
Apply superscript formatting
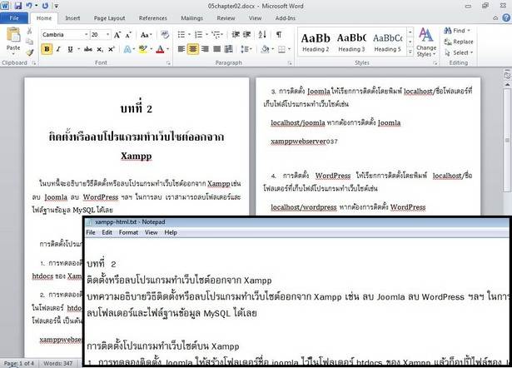tap(111, 49)
